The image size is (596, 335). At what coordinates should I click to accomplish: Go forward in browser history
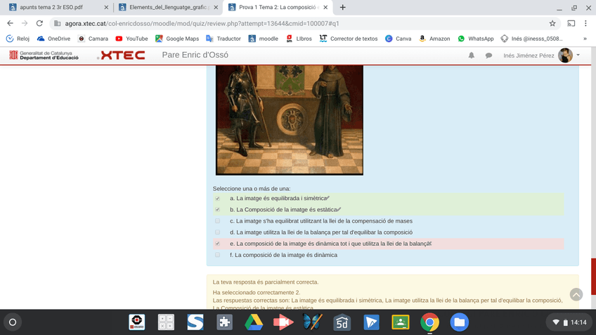tap(25, 23)
